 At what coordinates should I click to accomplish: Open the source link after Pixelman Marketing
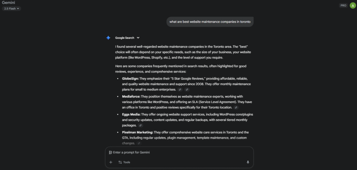pos(139,143)
